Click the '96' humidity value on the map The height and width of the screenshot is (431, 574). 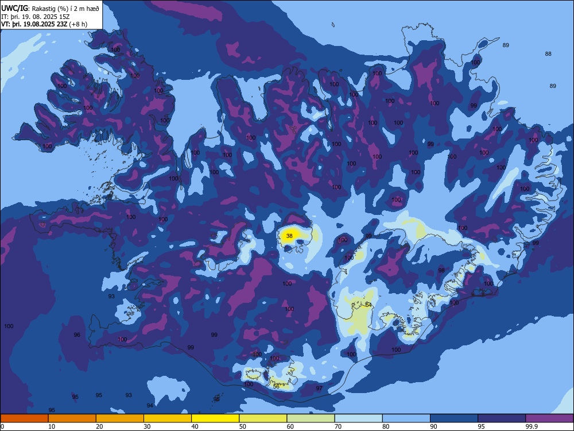tap(77, 334)
